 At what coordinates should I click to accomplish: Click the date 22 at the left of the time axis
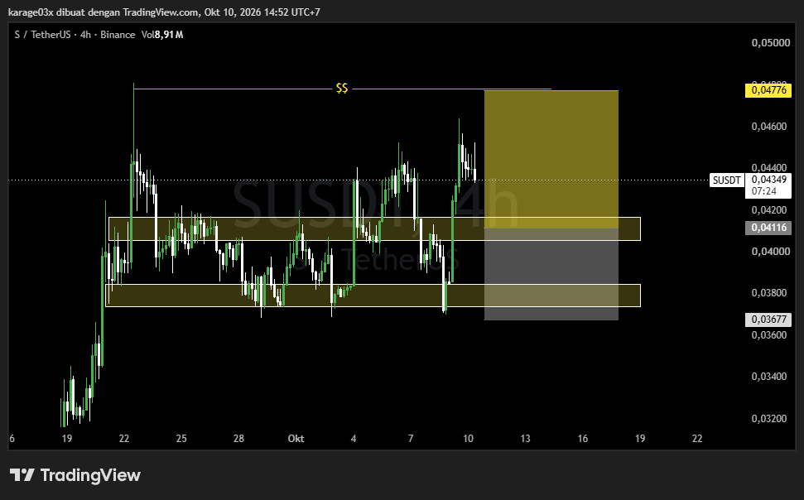pos(124,439)
